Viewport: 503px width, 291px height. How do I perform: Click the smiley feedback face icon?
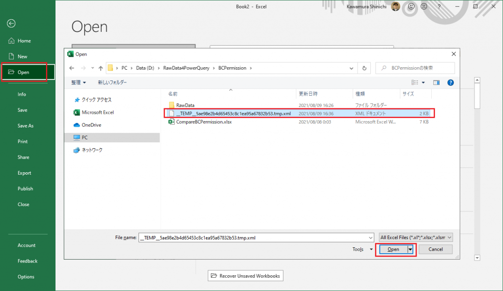411,7
